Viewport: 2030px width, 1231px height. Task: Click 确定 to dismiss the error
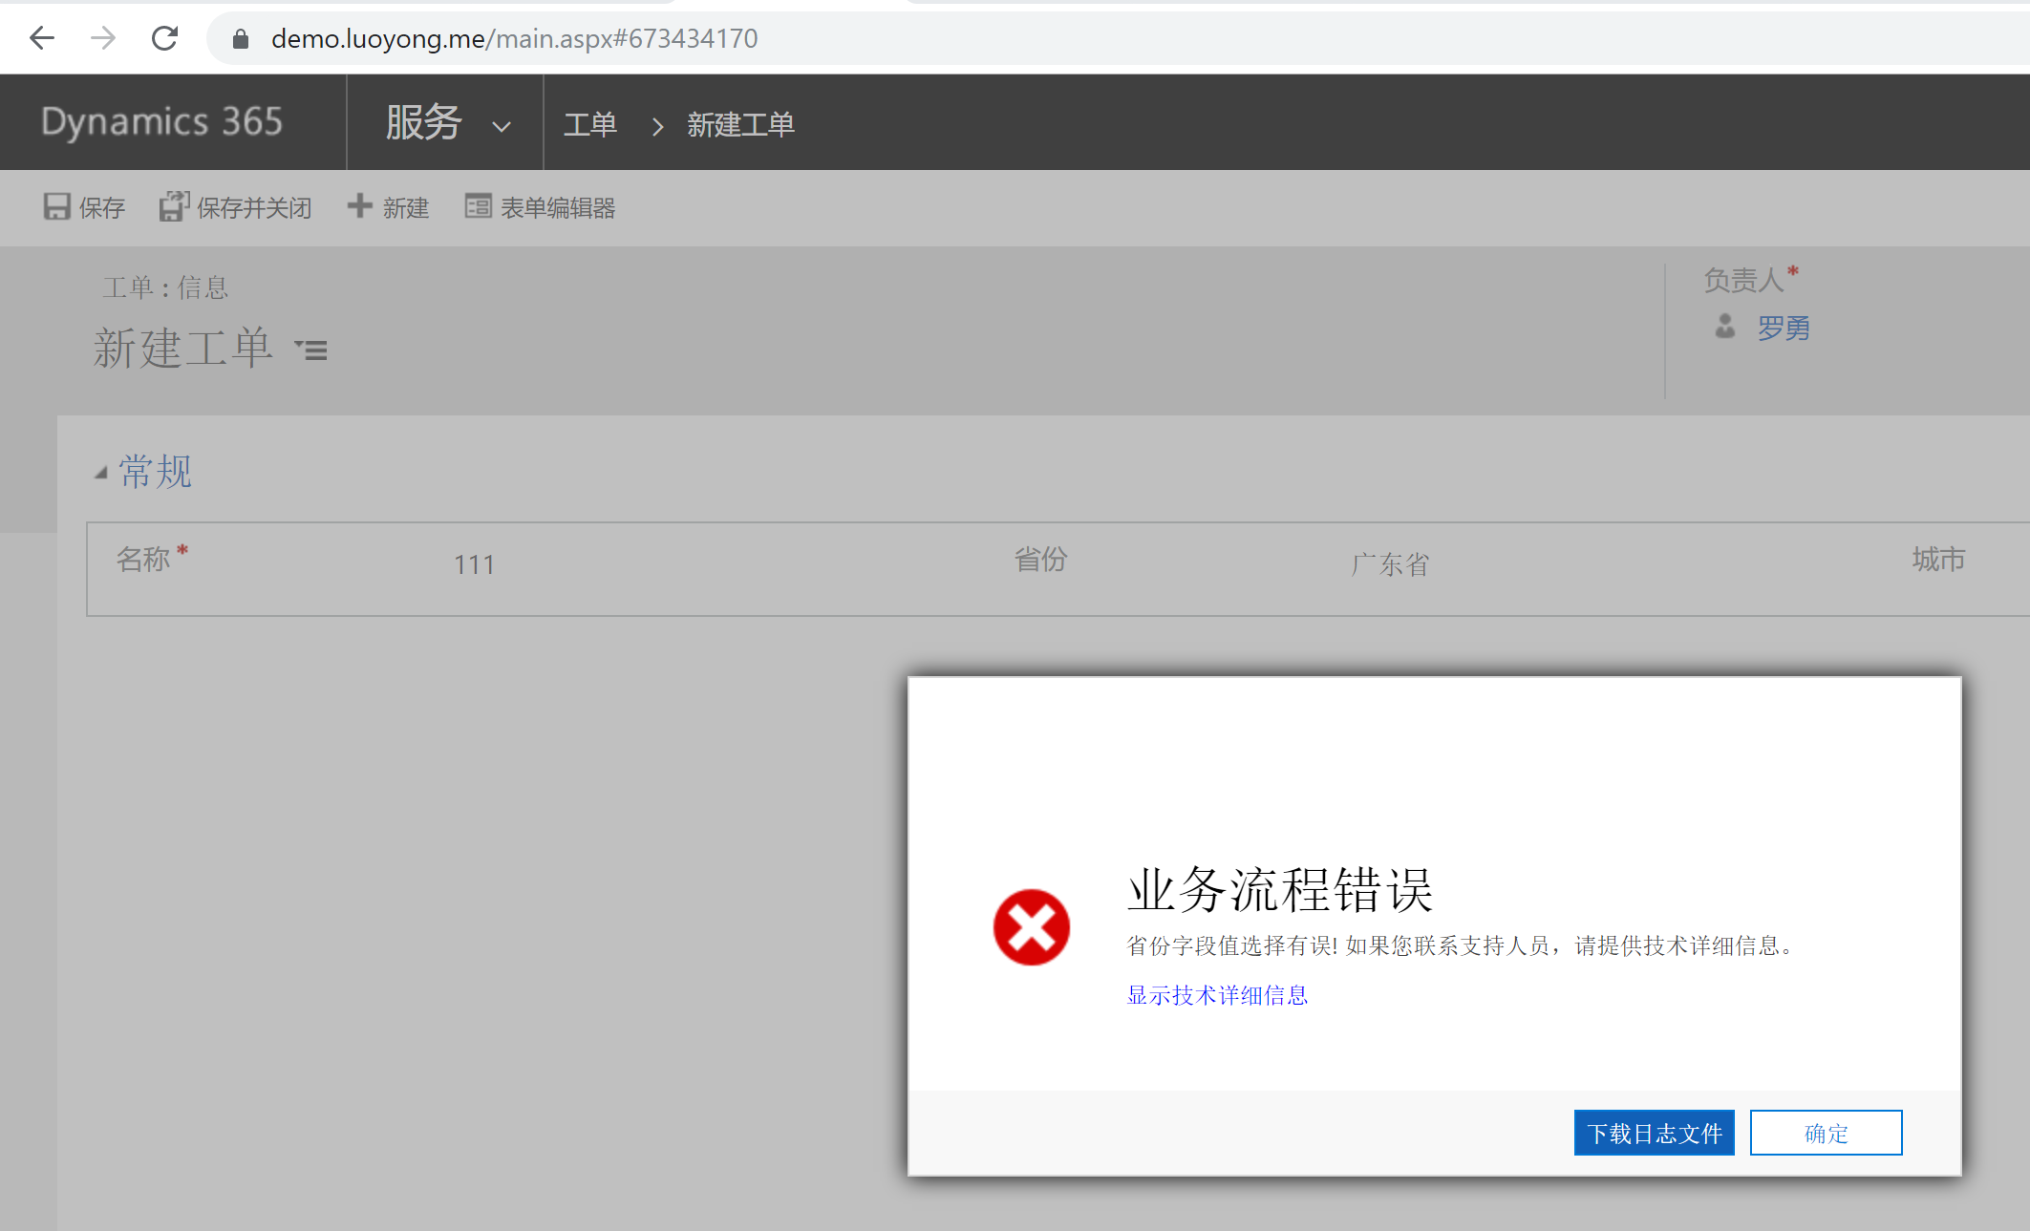click(1827, 1133)
